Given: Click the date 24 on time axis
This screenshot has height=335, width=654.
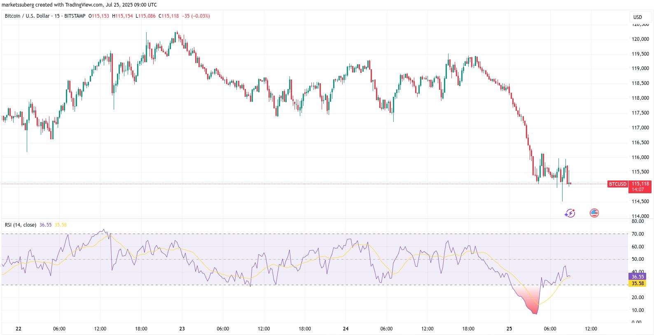Looking at the screenshot, I should click(x=346, y=328).
